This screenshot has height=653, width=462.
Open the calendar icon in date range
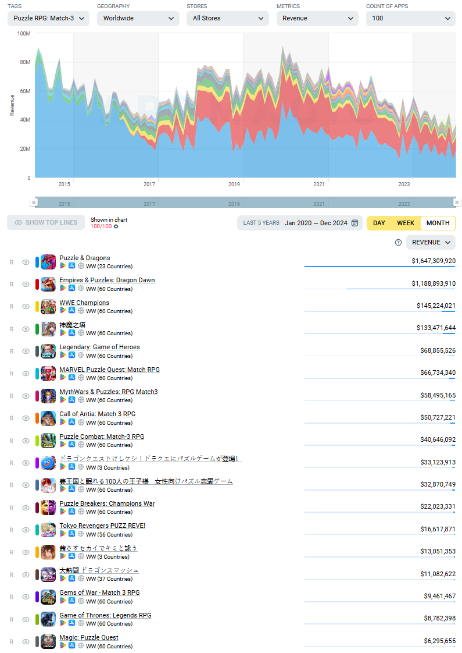pos(354,223)
